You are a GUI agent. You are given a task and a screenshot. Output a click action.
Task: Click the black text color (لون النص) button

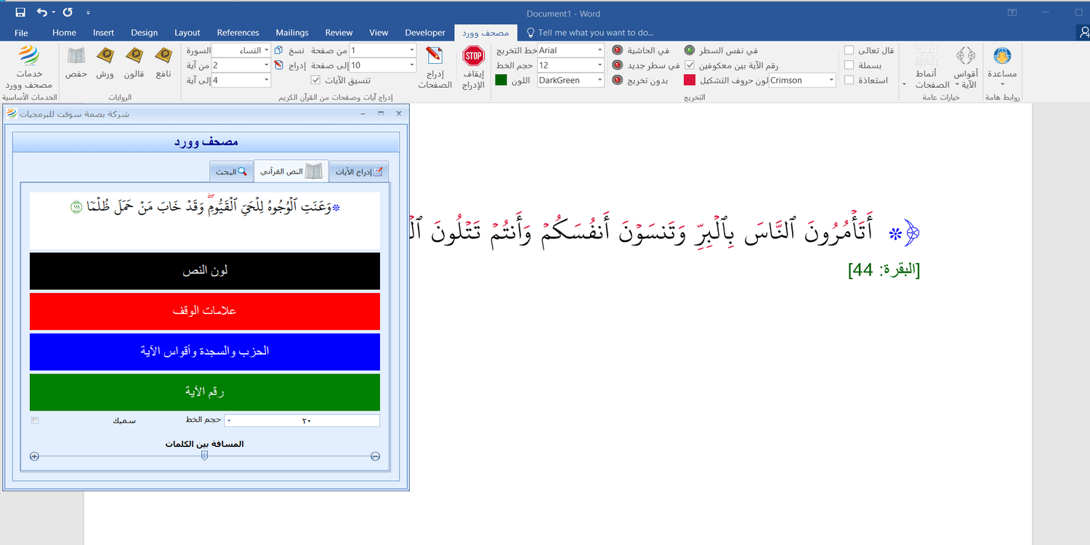point(205,270)
